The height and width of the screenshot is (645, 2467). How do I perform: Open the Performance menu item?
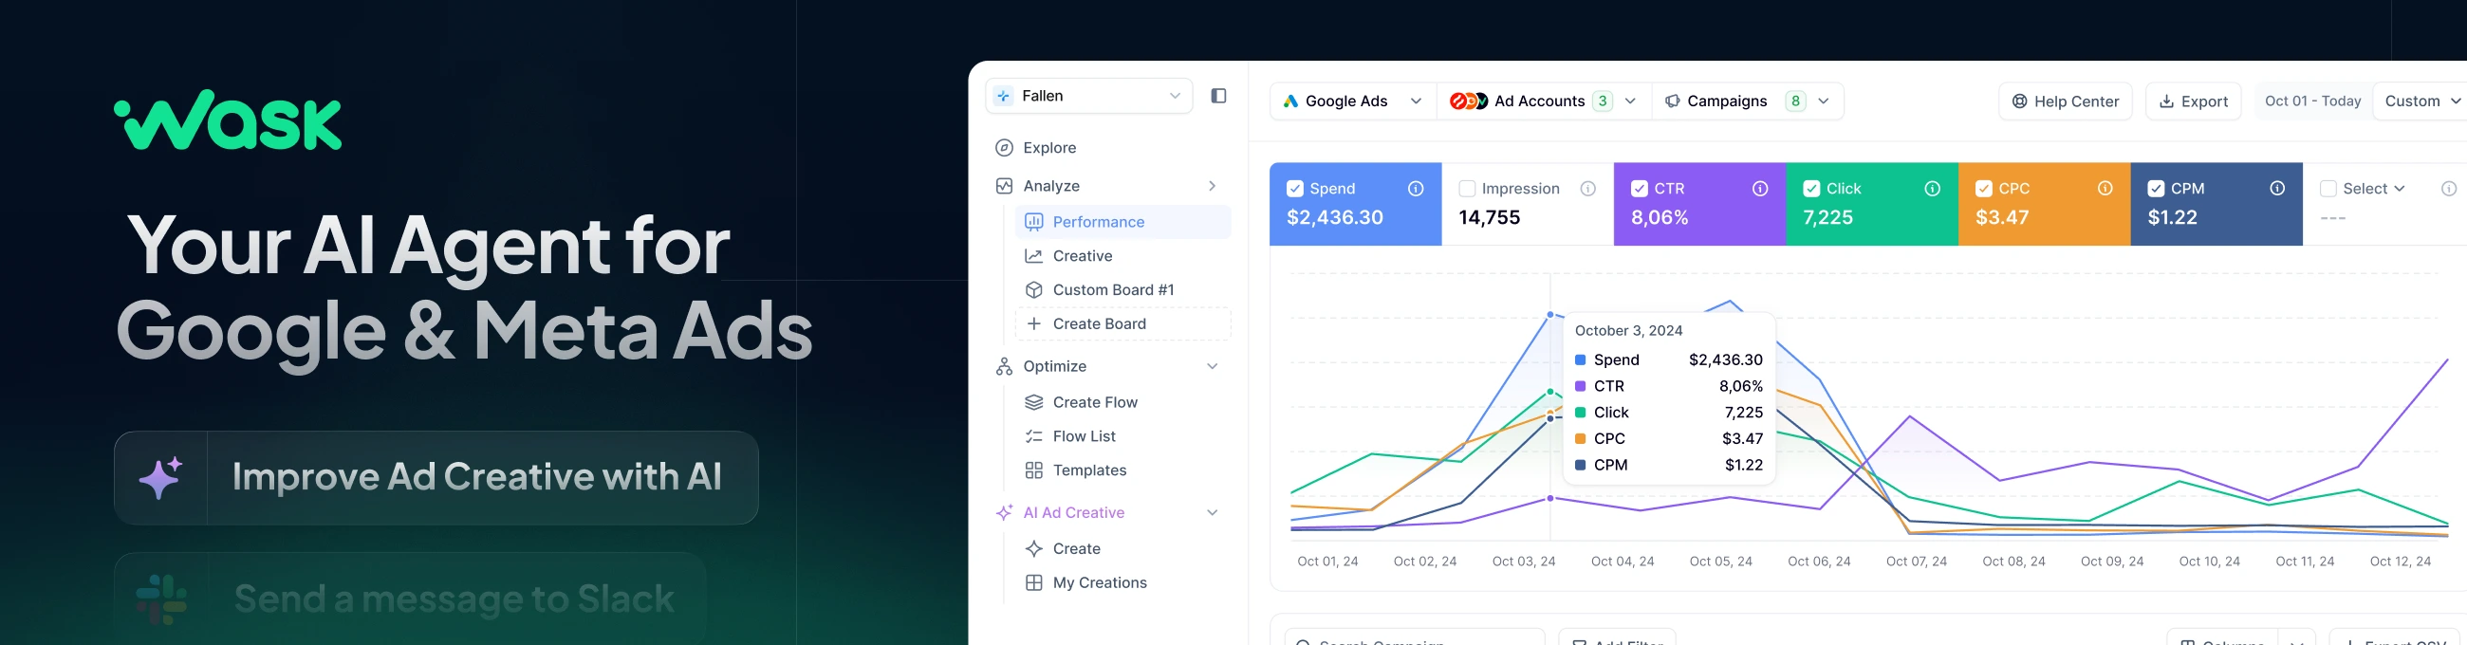coord(1098,222)
